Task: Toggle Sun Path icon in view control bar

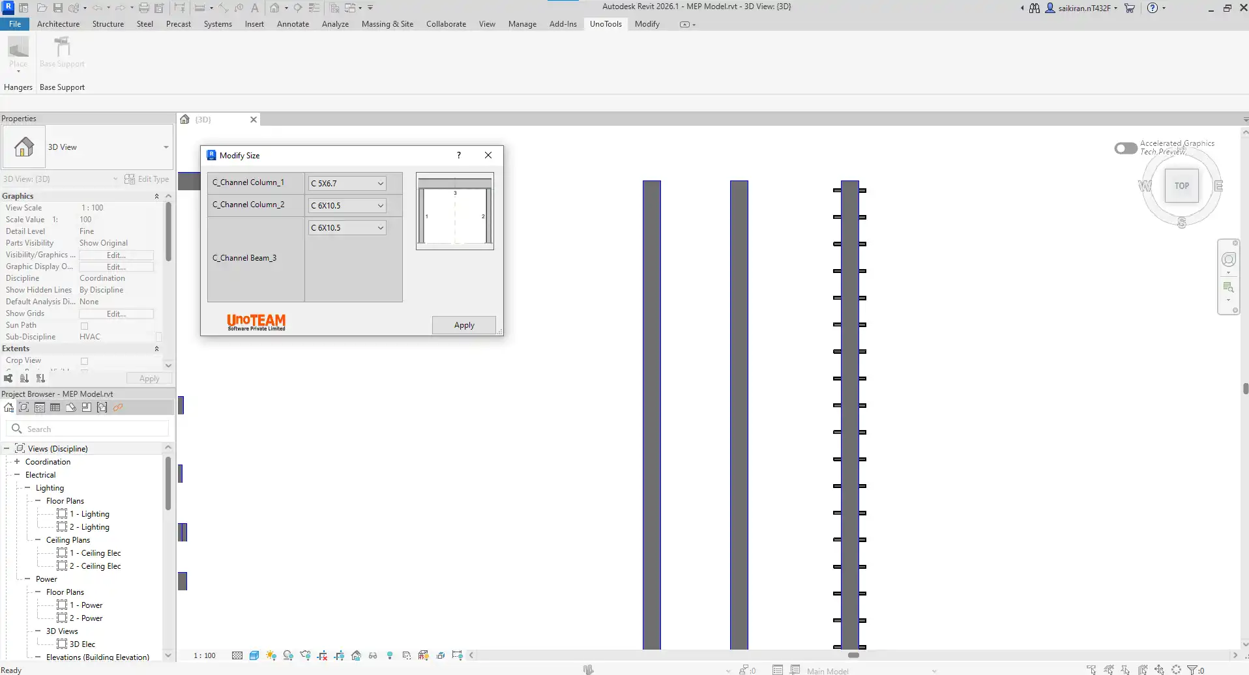Action: click(271, 655)
